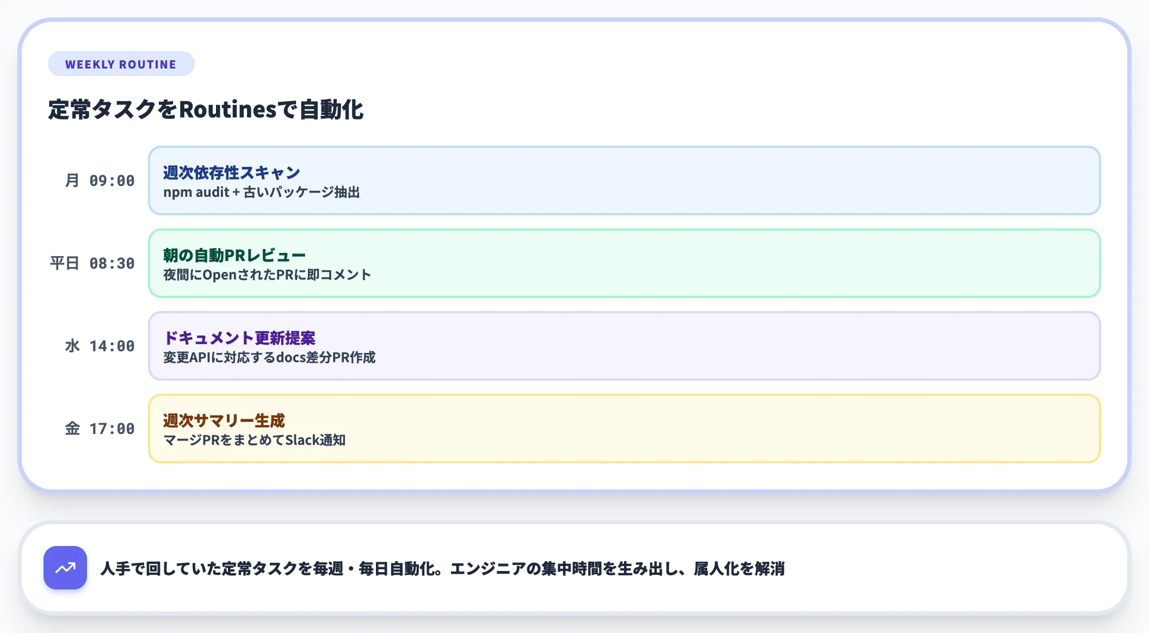The width and height of the screenshot is (1149, 633).
Task: Click the 月 09:00 schedule label
Action: [100, 181]
